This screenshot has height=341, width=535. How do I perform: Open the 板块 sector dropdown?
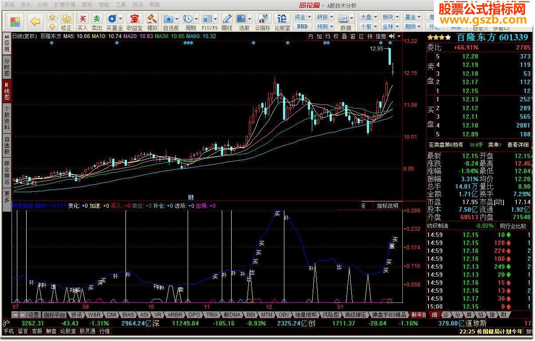click(x=391, y=17)
